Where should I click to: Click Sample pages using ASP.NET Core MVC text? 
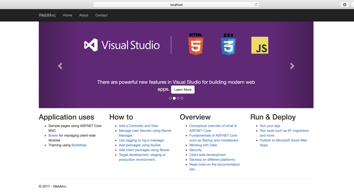pyautogui.click(x=75, y=128)
